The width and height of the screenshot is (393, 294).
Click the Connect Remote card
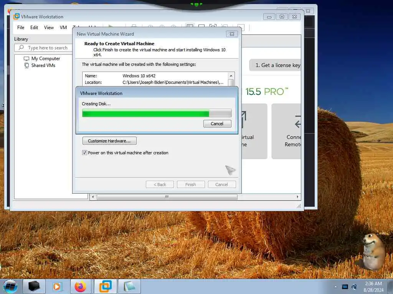coord(286,131)
